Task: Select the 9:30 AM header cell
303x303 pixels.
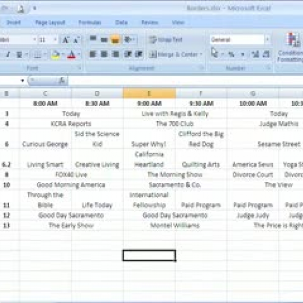Action: click(x=201, y=104)
